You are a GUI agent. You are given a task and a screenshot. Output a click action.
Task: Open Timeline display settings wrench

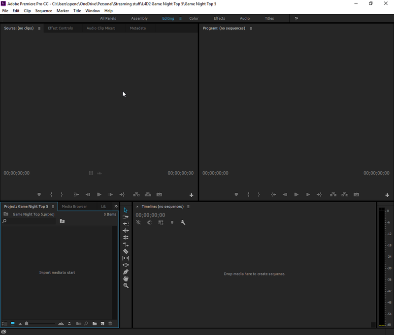pos(183,222)
